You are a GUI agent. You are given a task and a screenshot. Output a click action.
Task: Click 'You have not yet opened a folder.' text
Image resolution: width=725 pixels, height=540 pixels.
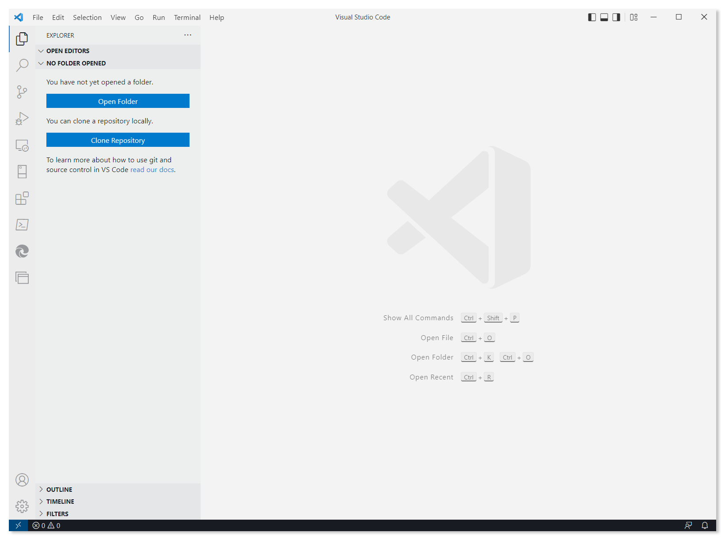[x=100, y=82]
